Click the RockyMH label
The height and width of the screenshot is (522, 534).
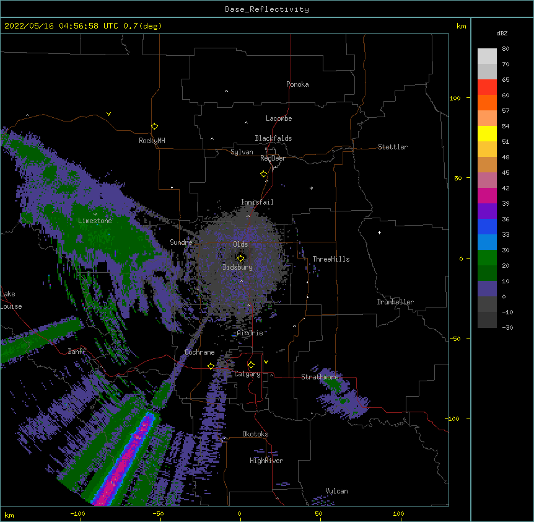point(152,141)
